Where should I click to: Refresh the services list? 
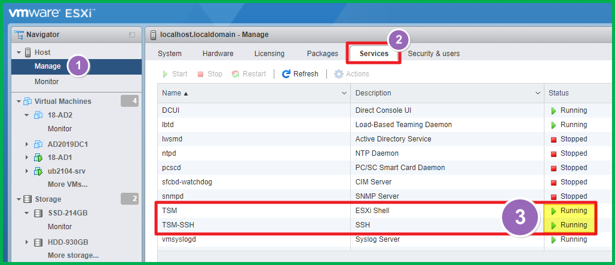[300, 74]
